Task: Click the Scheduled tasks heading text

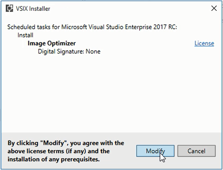Action: pos(92,27)
